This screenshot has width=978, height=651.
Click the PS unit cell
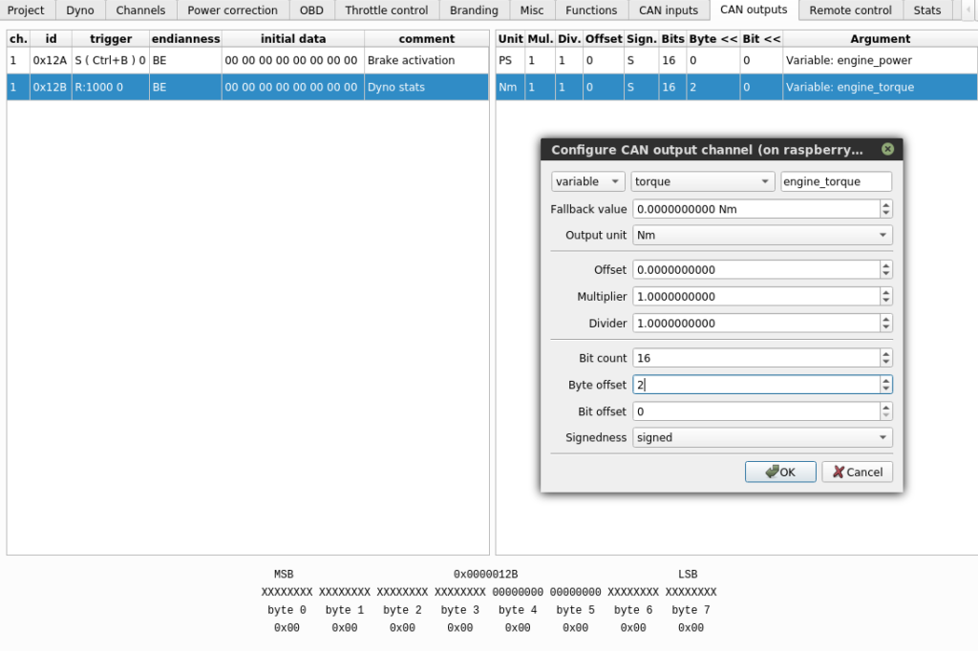tap(510, 60)
